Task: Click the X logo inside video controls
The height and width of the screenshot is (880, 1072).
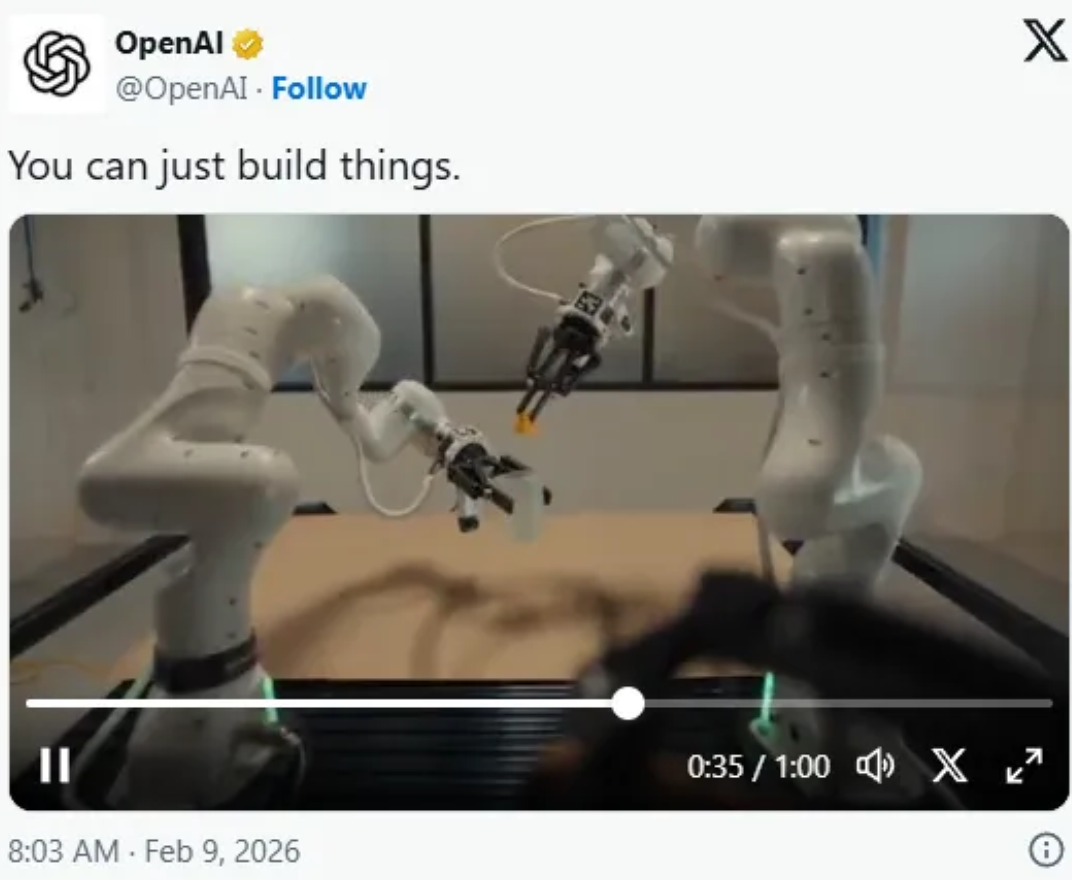Action: coord(950,765)
